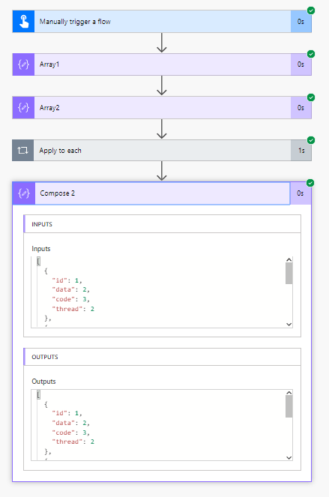Expand the Apply to each loop
Viewport: 329px width, 497px height.
163,151
